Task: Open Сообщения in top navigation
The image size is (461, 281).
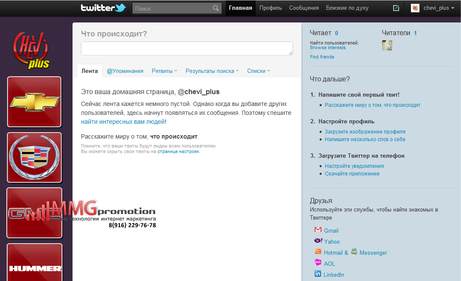Action: (x=304, y=8)
